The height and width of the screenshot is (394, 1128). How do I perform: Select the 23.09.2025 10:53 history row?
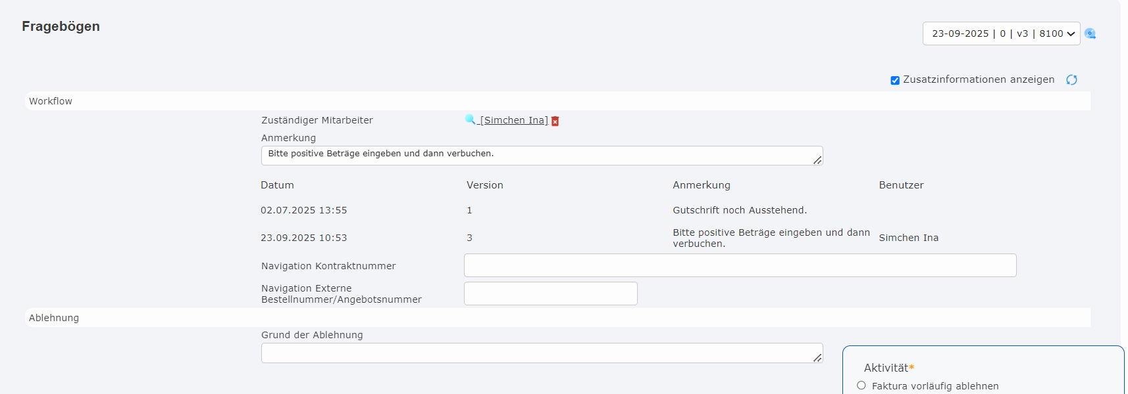[x=303, y=238]
